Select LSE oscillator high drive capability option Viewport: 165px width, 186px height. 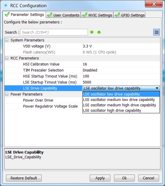click(x=121, y=111)
